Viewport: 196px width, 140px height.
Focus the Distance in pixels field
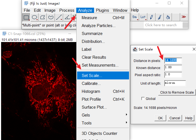(173, 61)
